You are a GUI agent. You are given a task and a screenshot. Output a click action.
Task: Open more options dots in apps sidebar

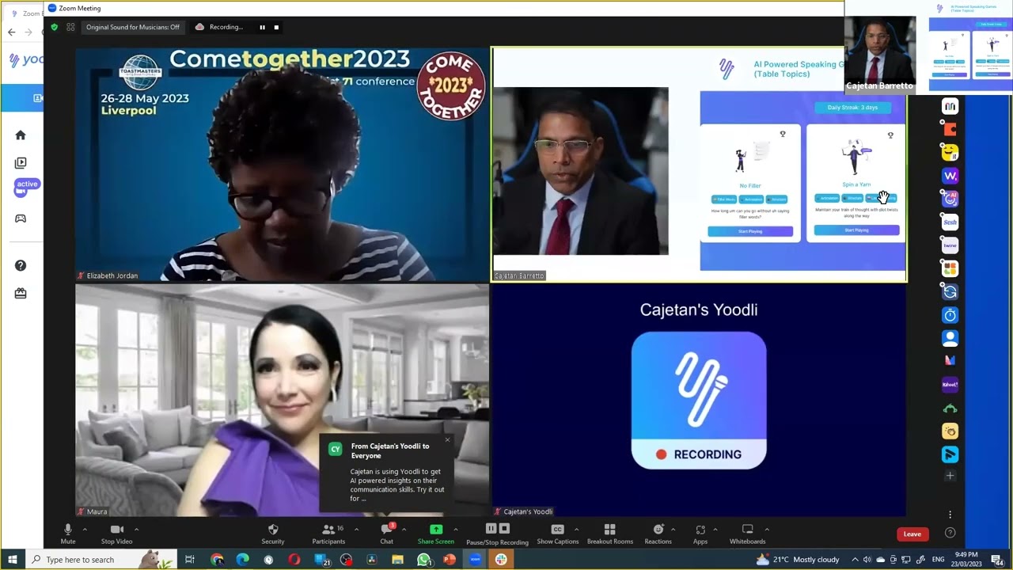pos(950,515)
